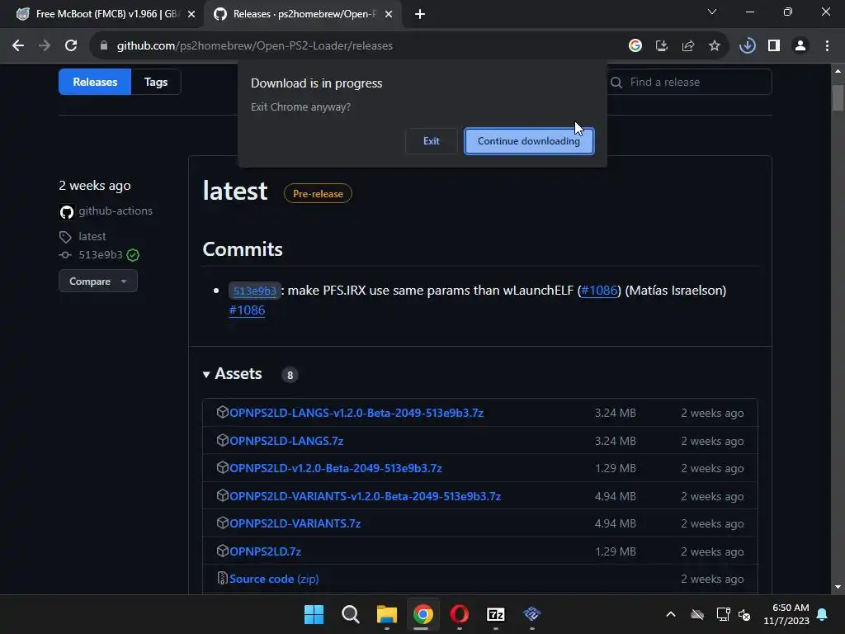The width and height of the screenshot is (845, 634).
Task: Open Windows Start menu
Action: [x=314, y=614]
